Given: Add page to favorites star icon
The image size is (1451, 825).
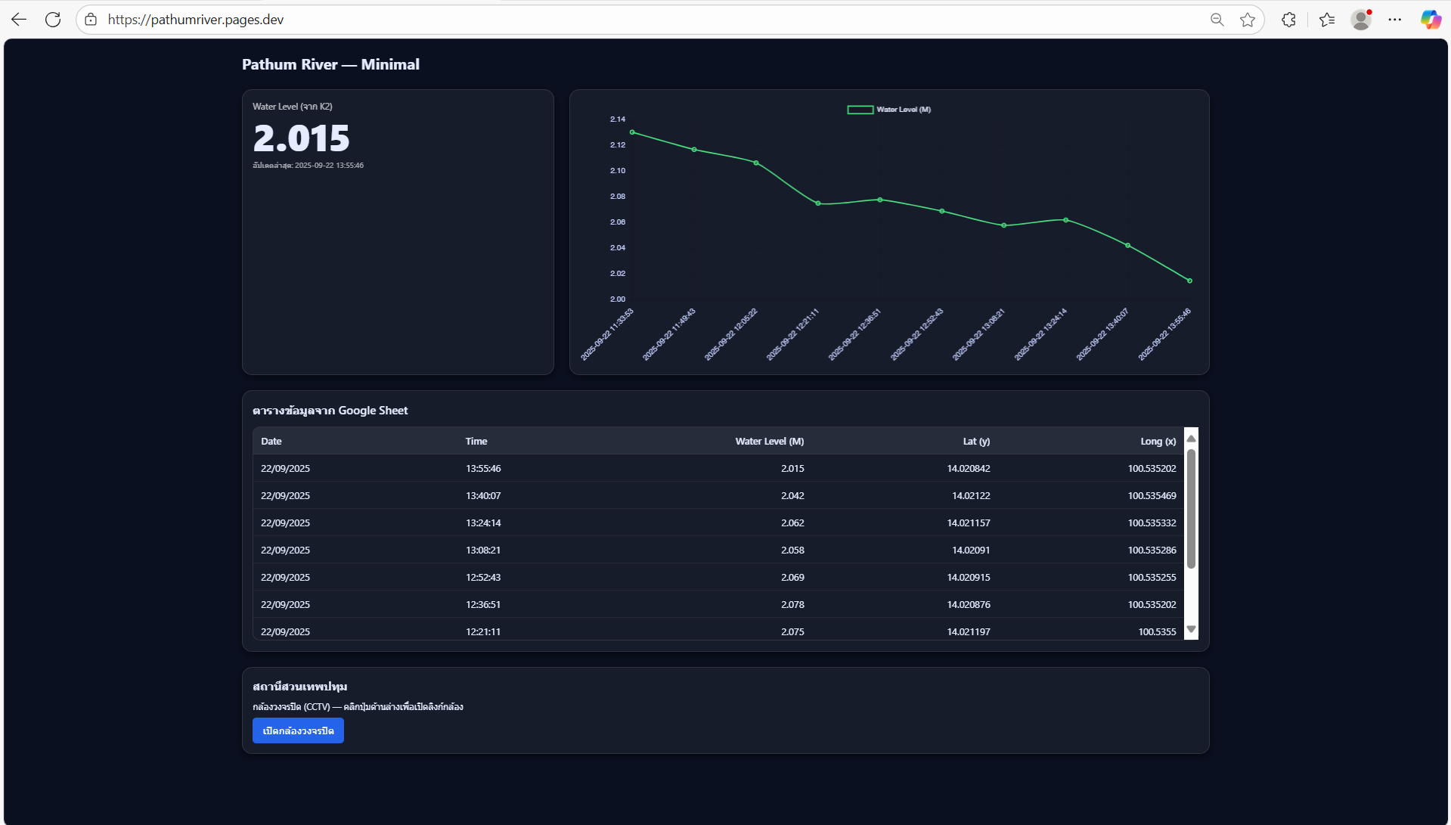Looking at the screenshot, I should (x=1248, y=20).
